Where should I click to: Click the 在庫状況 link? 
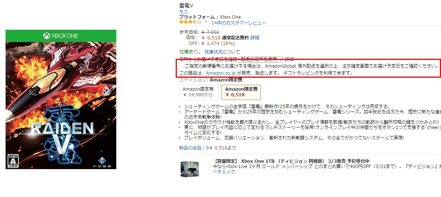(x=214, y=52)
